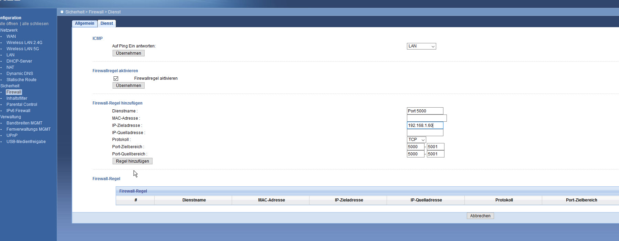Click the Regel hinzufügen button
Image resolution: width=619 pixels, height=241 pixels.
(x=133, y=161)
